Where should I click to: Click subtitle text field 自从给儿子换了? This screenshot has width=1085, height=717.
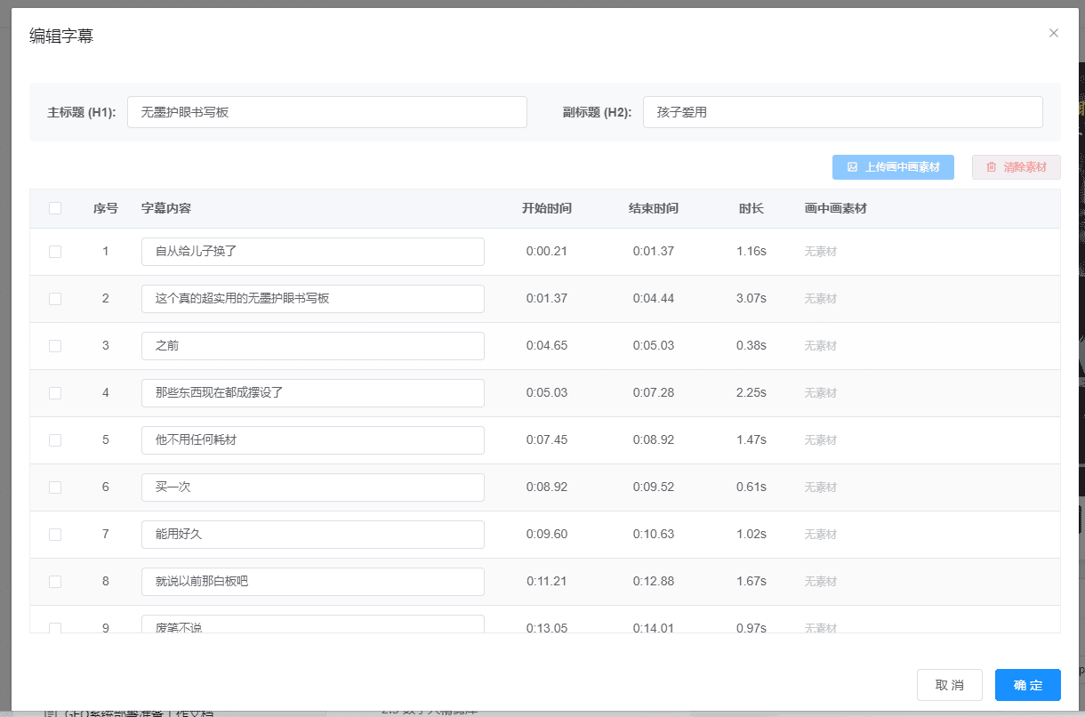tap(313, 252)
